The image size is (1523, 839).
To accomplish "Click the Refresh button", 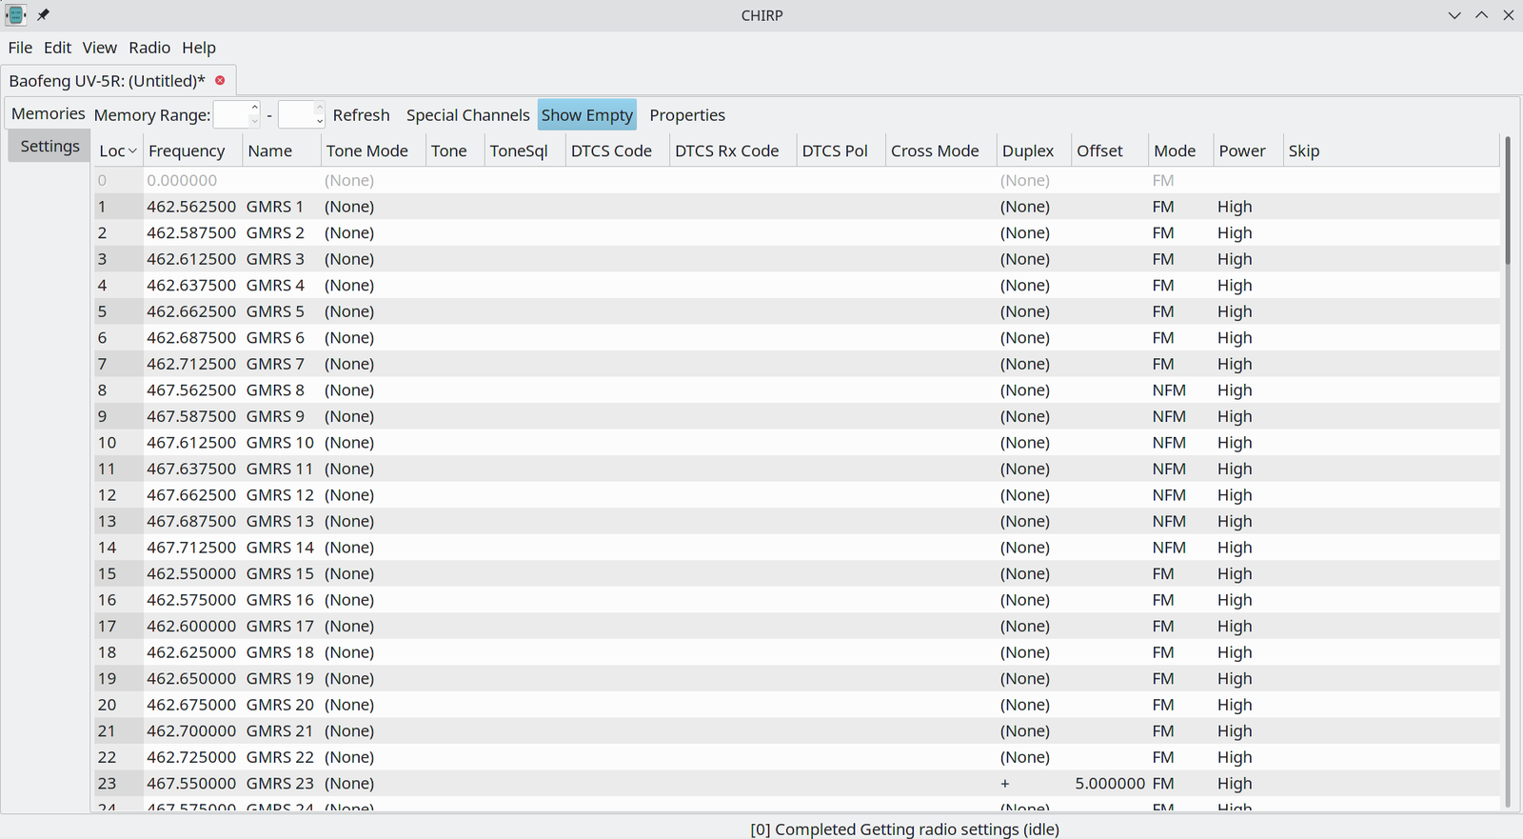I will (361, 115).
